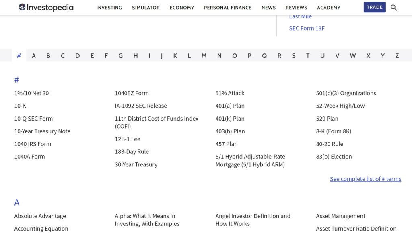Image resolution: width=412 pixels, height=233 pixels.
Task: Switch to the letter Z tab
Action: point(397,55)
